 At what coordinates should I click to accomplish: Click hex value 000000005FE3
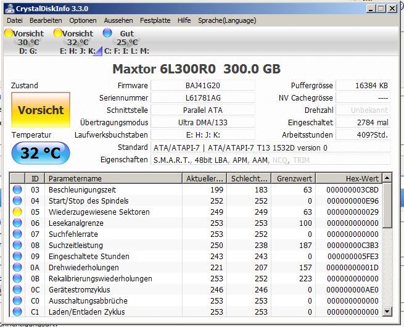click(x=353, y=256)
